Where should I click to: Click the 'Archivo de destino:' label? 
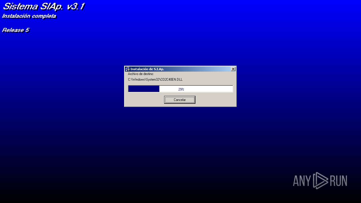pyautogui.click(x=141, y=74)
